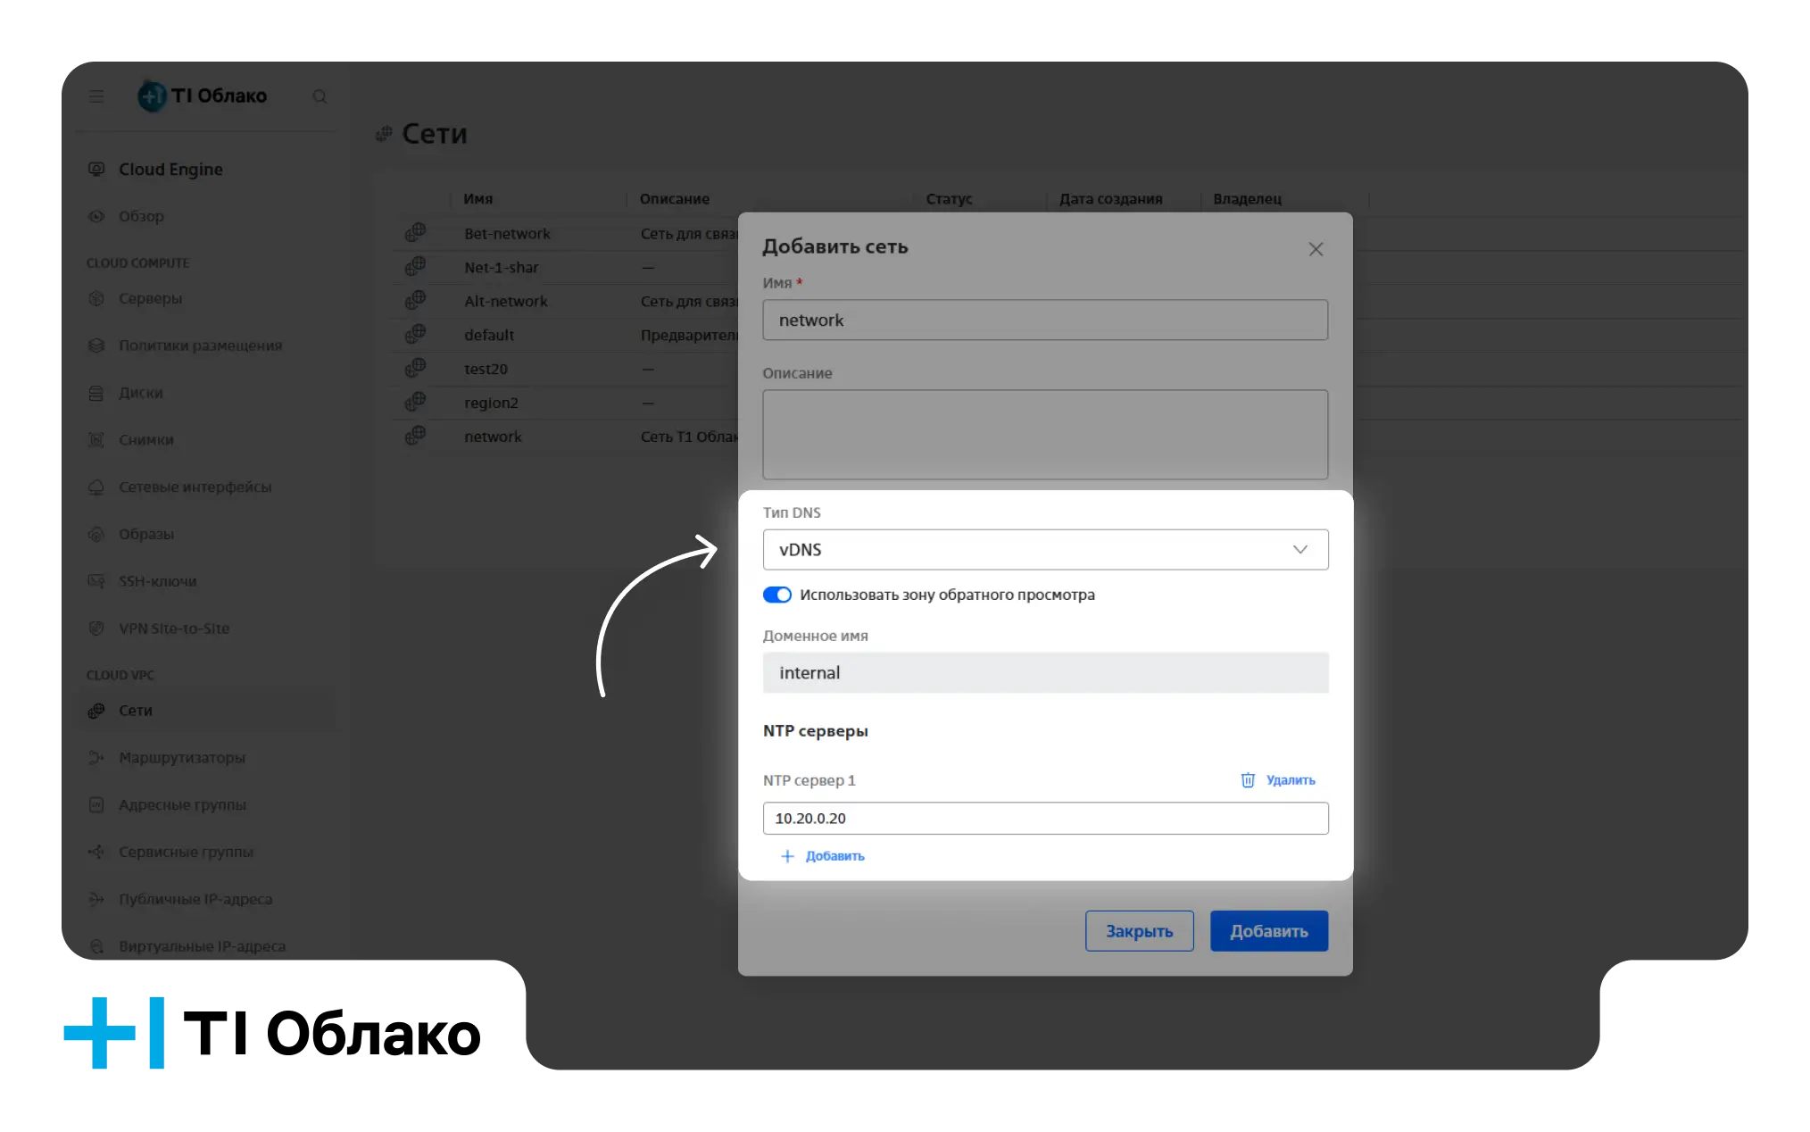
Task: Click the search magnifier icon
Action: [x=320, y=96]
